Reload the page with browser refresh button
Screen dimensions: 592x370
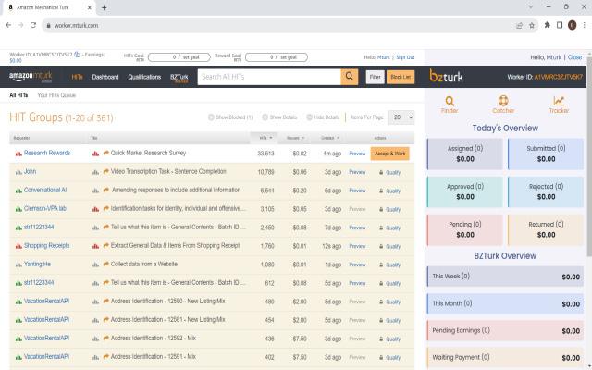33,25
